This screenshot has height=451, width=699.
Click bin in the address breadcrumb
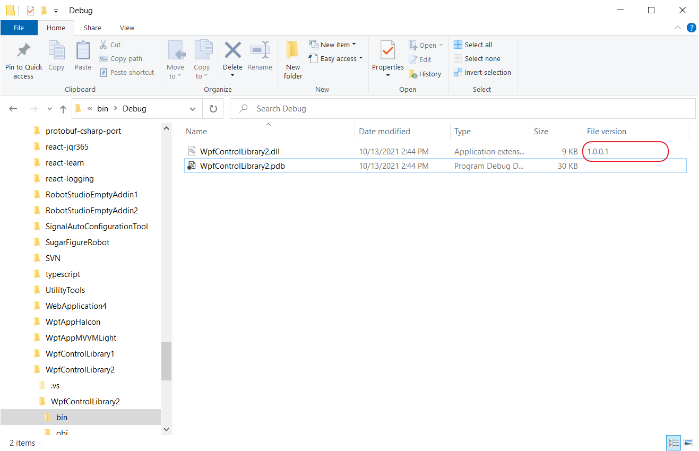[102, 109]
